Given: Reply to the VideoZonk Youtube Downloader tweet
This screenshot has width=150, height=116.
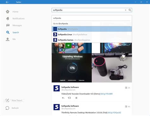Looking at the screenshot, I should click(x=63, y=98).
